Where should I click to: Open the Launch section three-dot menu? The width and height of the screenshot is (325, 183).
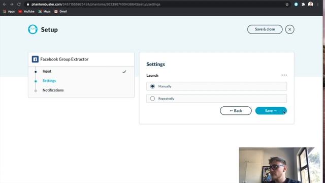pyautogui.click(x=284, y=75)
